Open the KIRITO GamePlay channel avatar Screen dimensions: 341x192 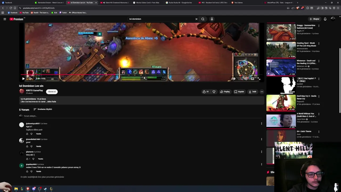pos(22,91)
